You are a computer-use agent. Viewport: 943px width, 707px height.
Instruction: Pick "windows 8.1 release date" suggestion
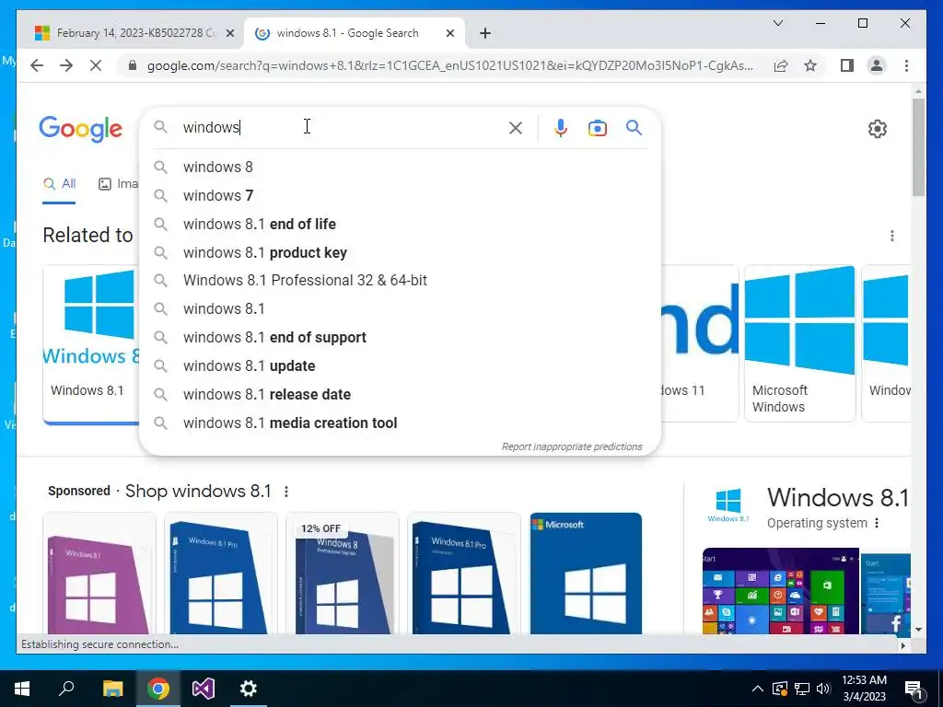400,394
